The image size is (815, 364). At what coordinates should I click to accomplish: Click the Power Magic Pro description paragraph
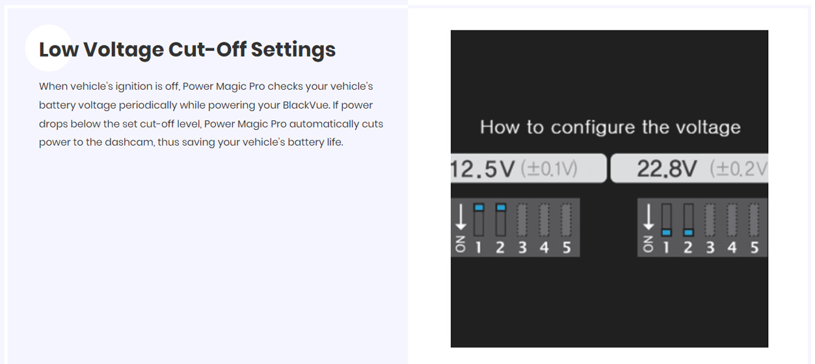211,114
